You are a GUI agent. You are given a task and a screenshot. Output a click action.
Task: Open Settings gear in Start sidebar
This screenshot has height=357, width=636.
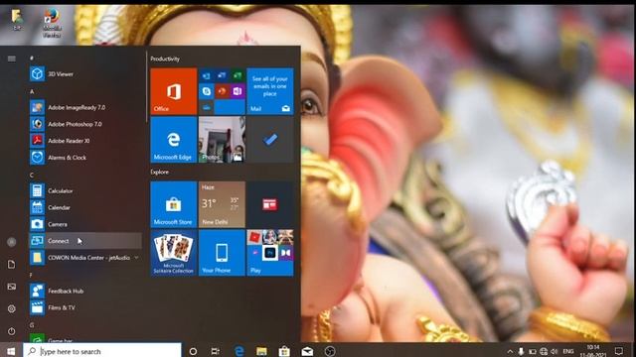[x=11, y=308]
